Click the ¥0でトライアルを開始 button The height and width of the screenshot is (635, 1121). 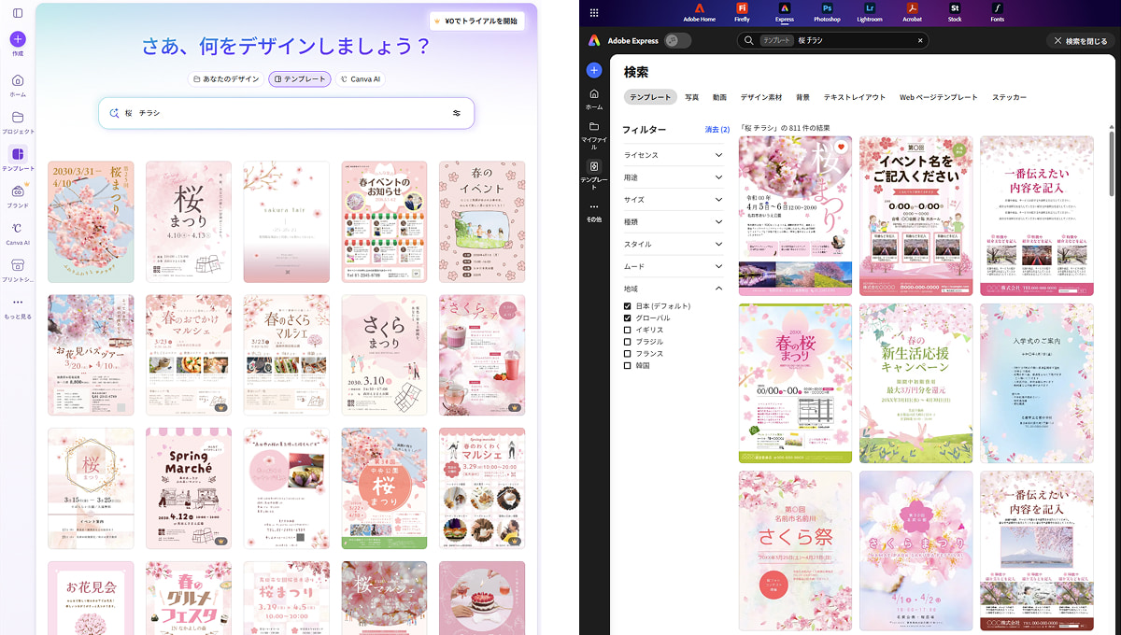(475, 21)
